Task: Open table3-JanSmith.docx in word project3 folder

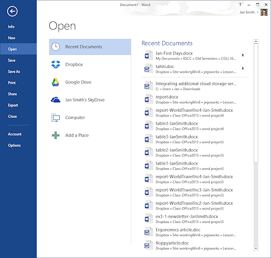Action: (x=195, y=139)
